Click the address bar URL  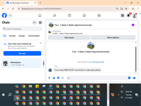[41, 9]
